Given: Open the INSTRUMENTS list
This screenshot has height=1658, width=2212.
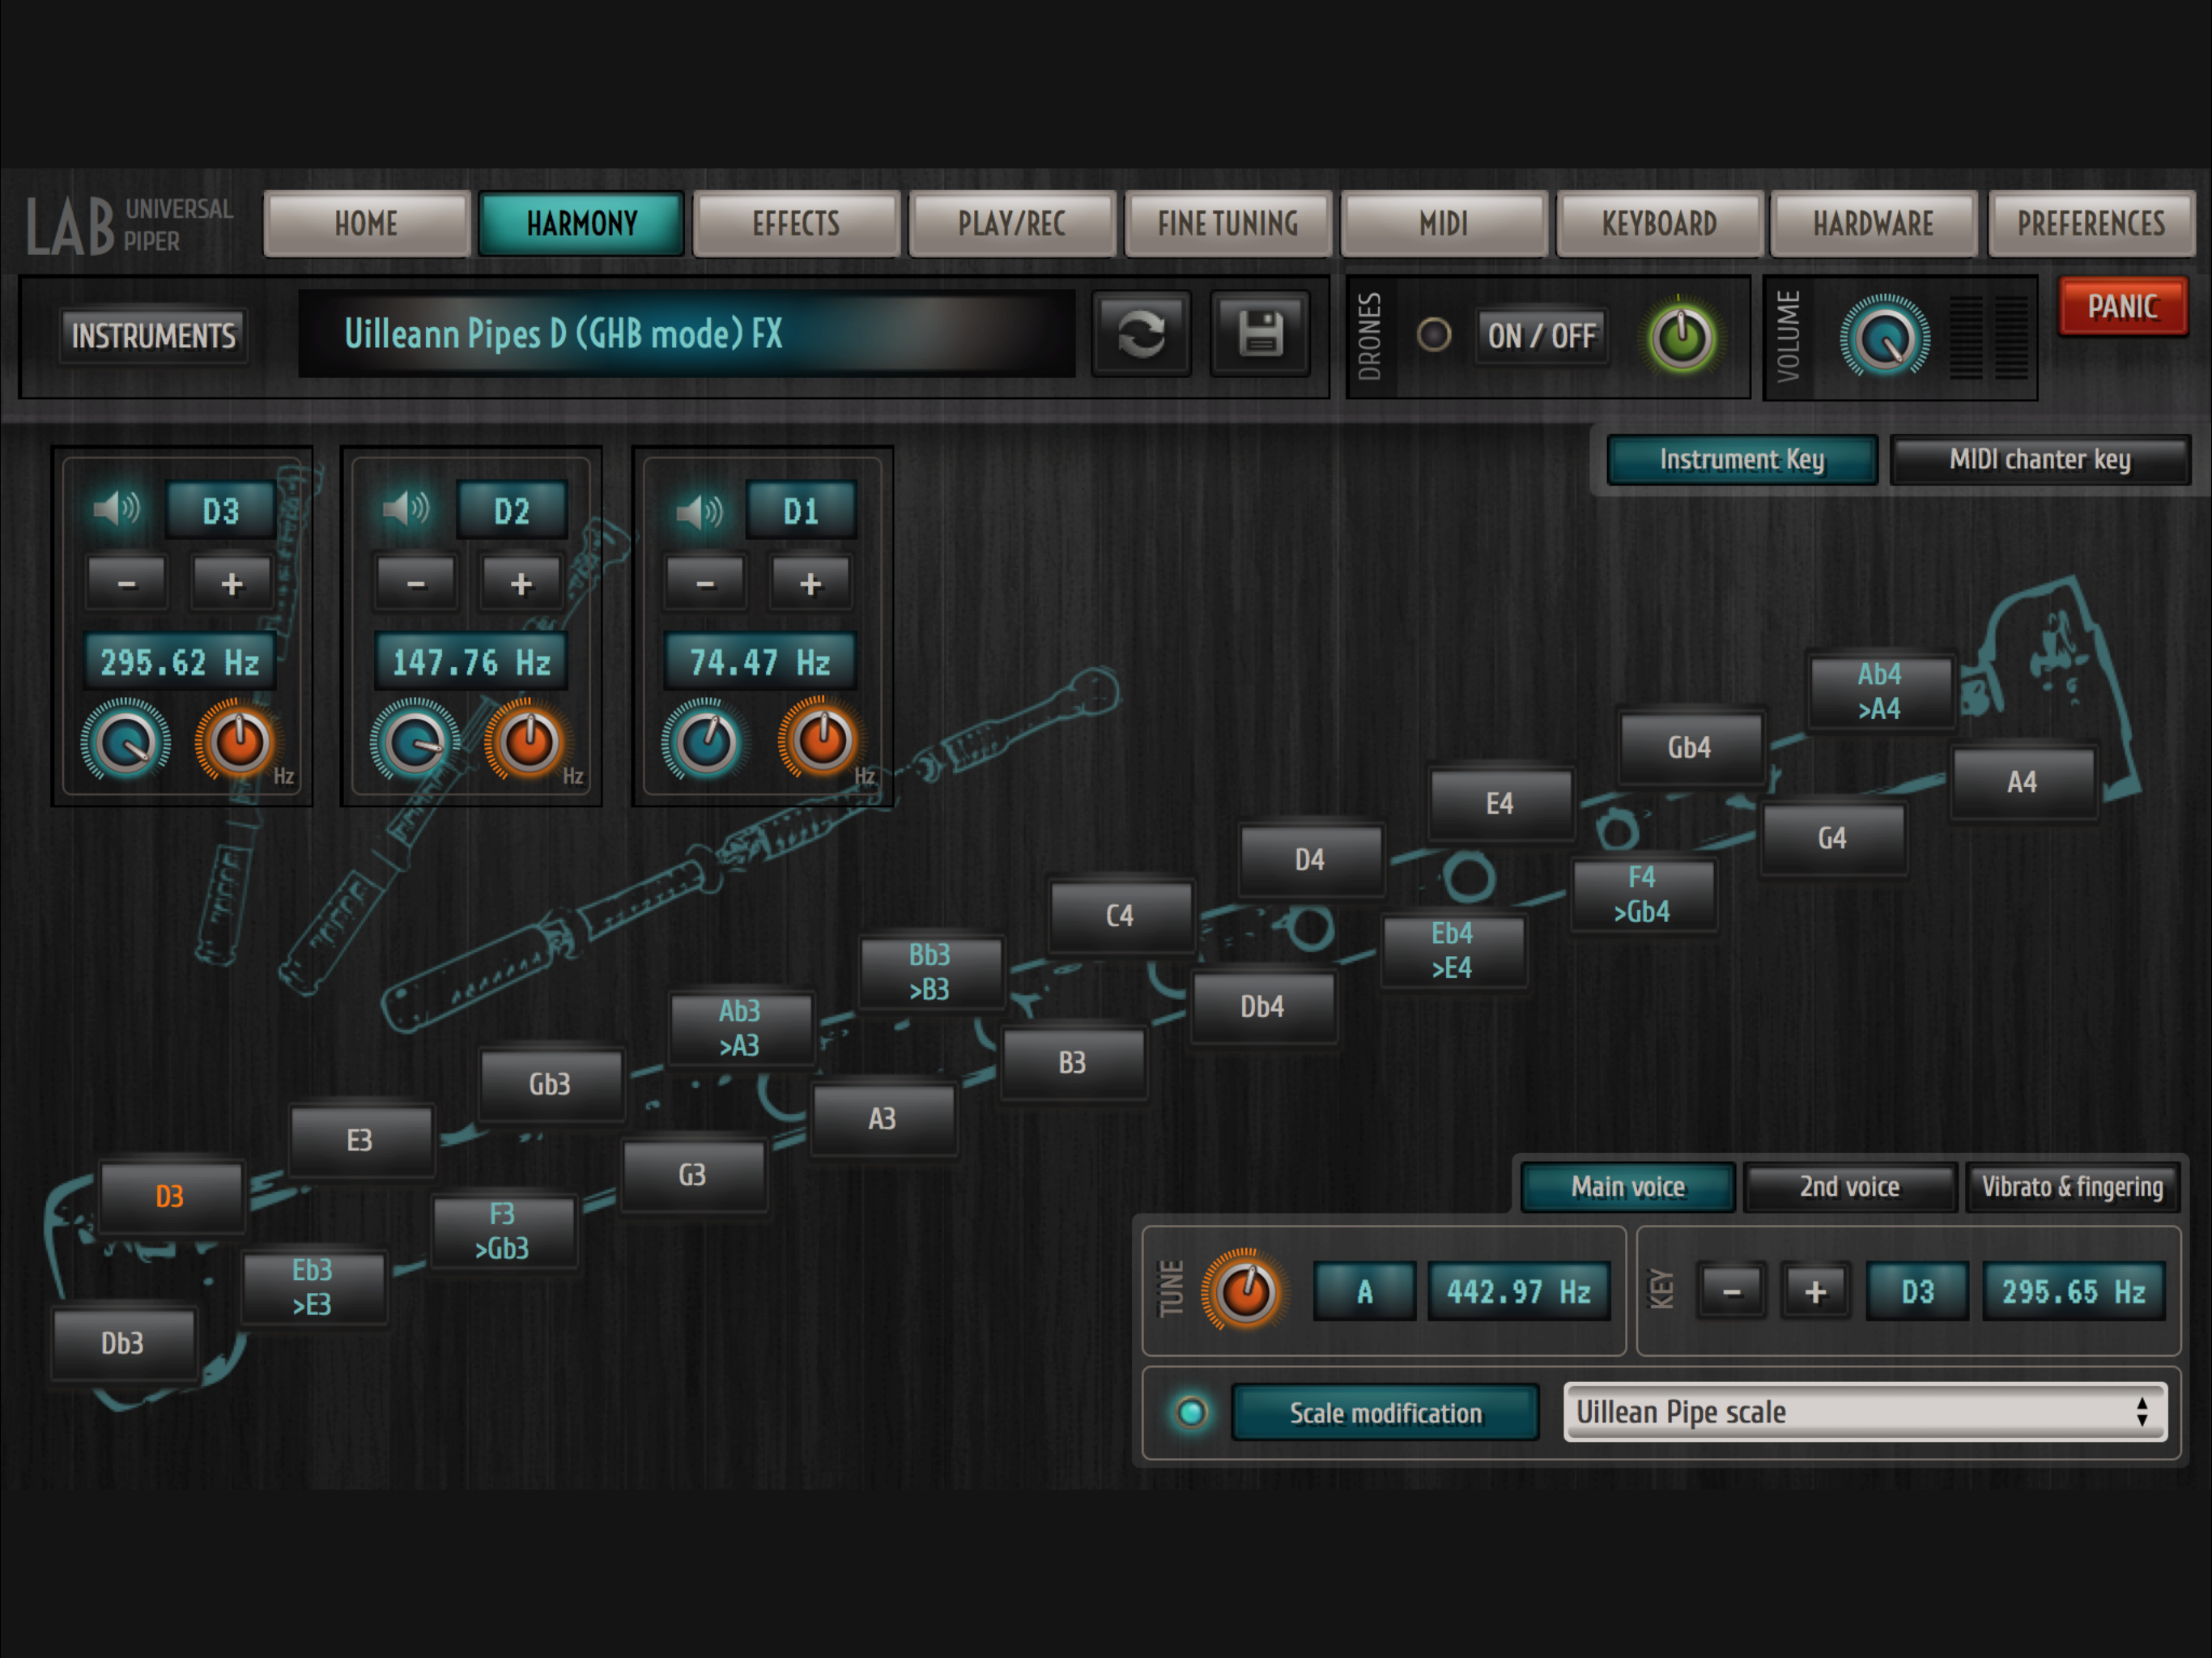Looking at the screenshot, I should tap(153, 336).
